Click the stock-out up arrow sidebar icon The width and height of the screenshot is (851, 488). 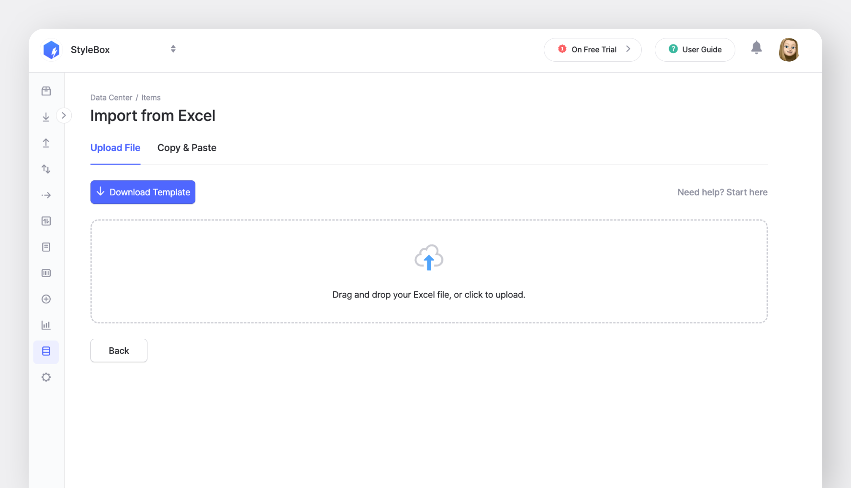click(x=46, y=143)
